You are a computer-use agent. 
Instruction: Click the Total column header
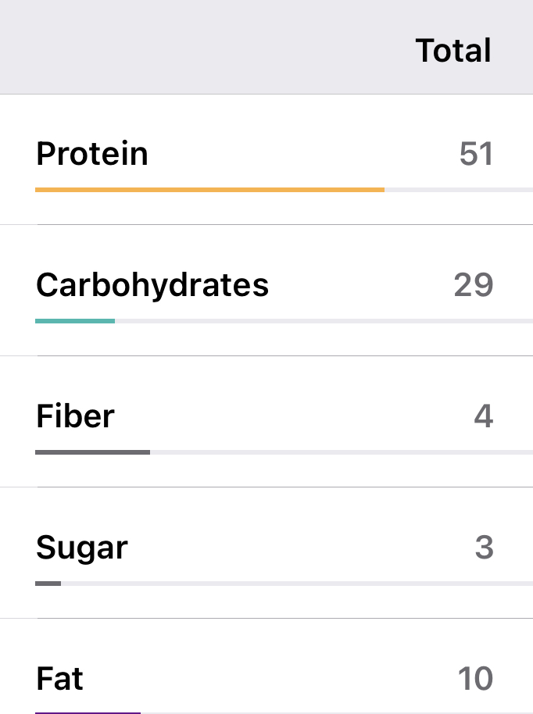point(453,51)
